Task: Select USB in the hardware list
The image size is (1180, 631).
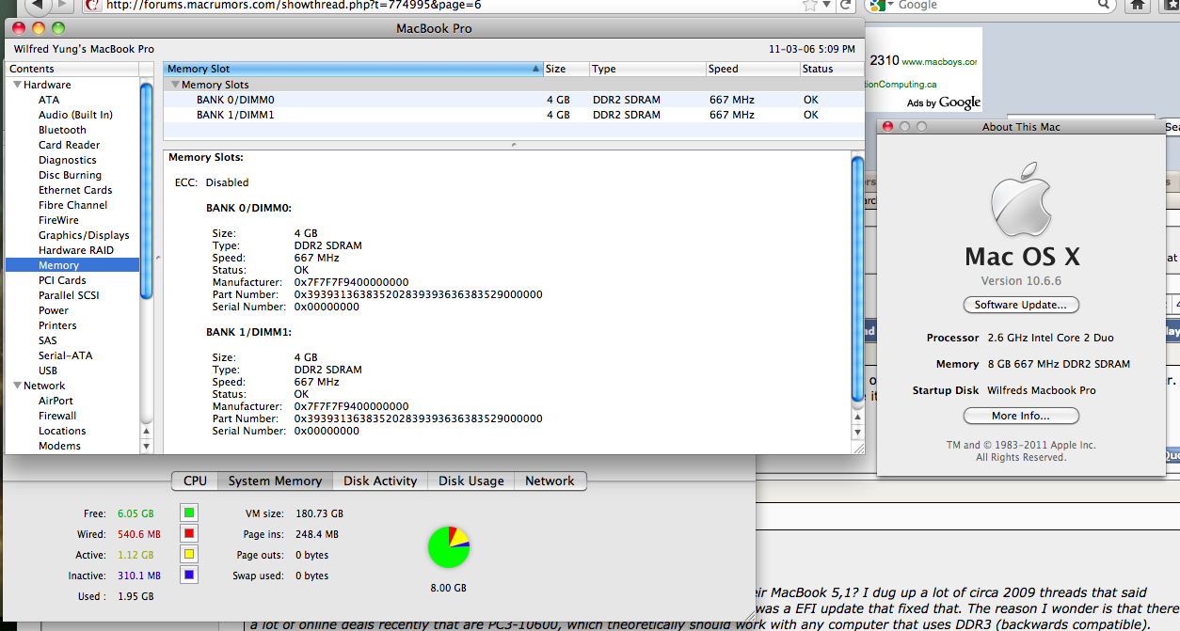Action: tap(48, 371)
